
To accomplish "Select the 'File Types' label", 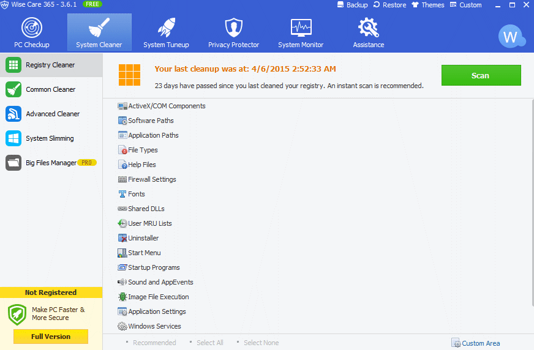I will pos(143,150).
